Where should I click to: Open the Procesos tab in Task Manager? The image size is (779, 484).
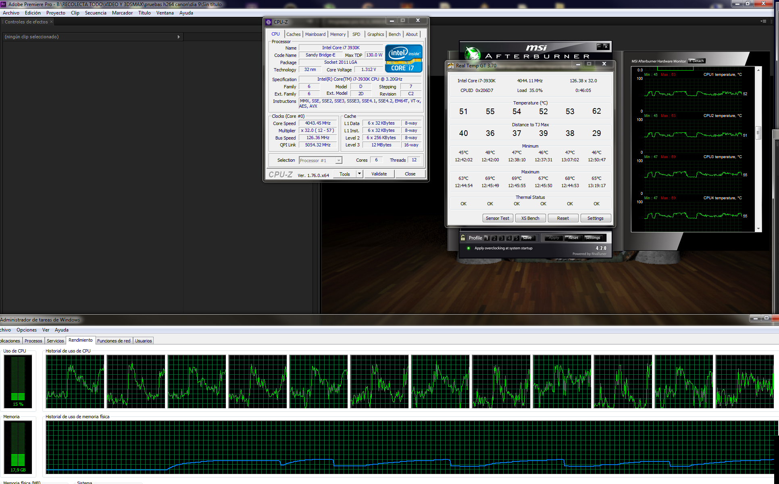pos(33,341)
